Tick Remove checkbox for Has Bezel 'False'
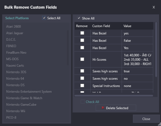Image resolution: width=161 pixels, height=126 pixels. click(82, 40)
